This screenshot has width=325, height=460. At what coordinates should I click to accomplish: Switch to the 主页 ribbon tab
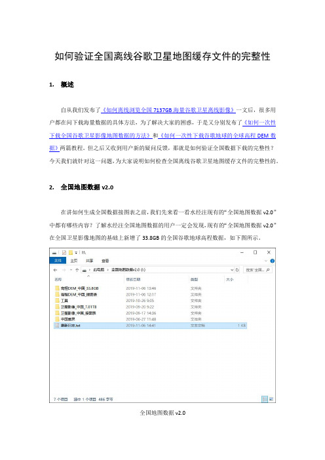click(x=74, y=261)
